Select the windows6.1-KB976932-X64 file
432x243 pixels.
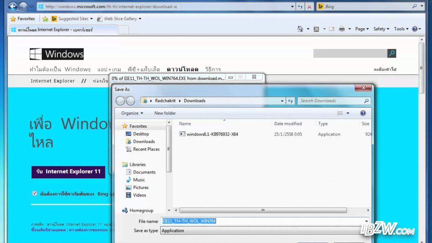pyautogui.click(x=209, y=134)
